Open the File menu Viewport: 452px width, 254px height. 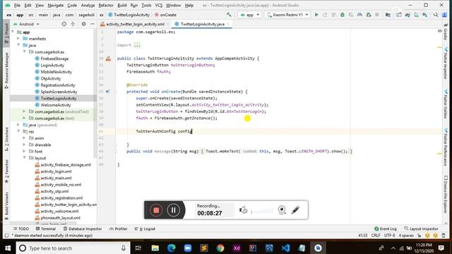click(x=17, y=5)
